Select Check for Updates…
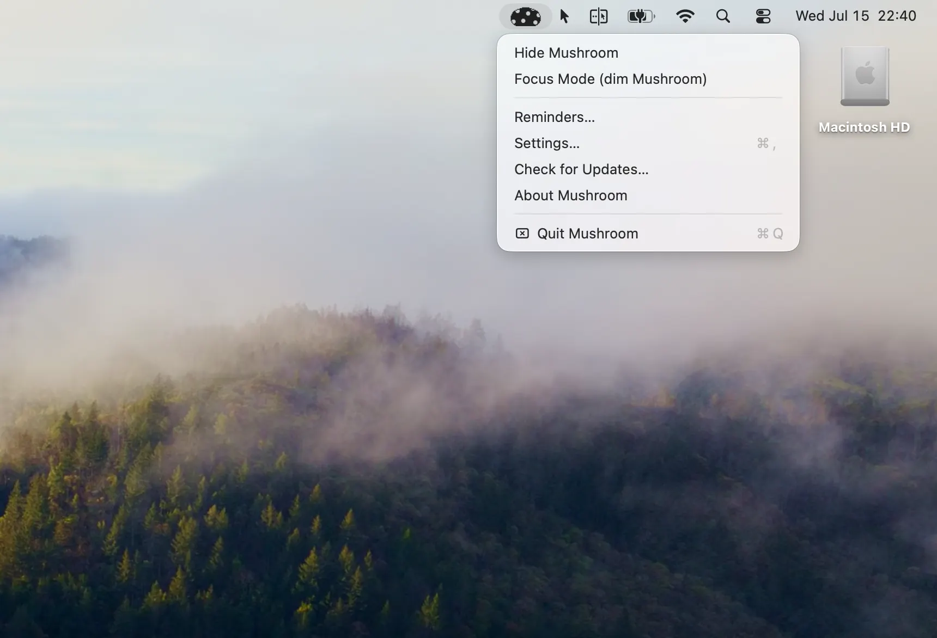The width and height of the screenshot is (937, 638). tap(648, 169)
